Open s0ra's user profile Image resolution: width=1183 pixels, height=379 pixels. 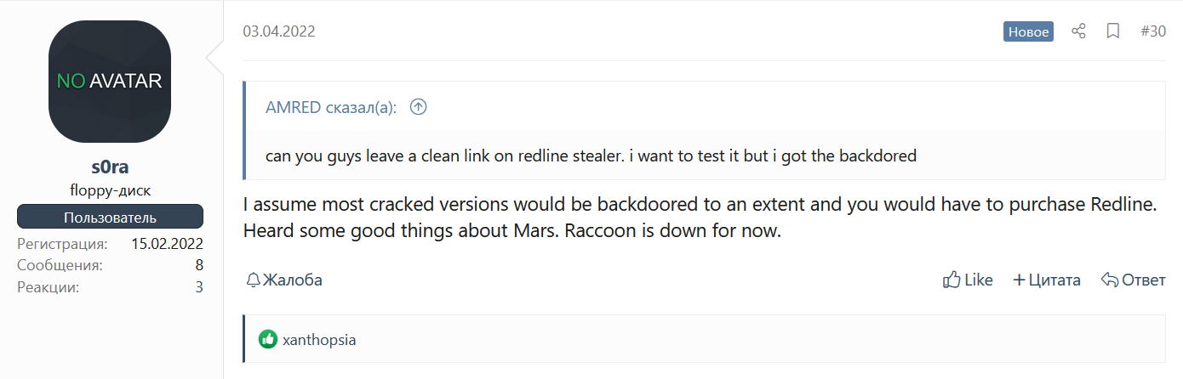tap(110, 167)
